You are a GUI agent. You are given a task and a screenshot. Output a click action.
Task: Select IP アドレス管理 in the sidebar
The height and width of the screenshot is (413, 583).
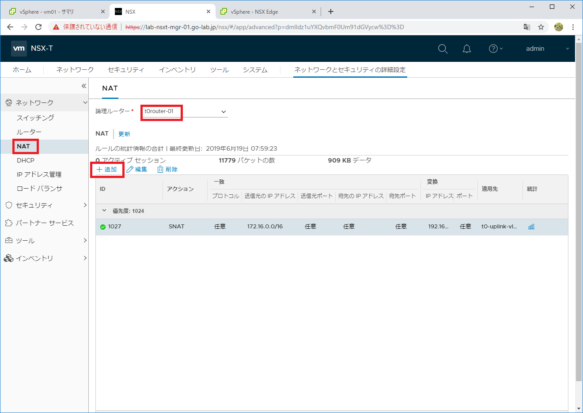39,174
